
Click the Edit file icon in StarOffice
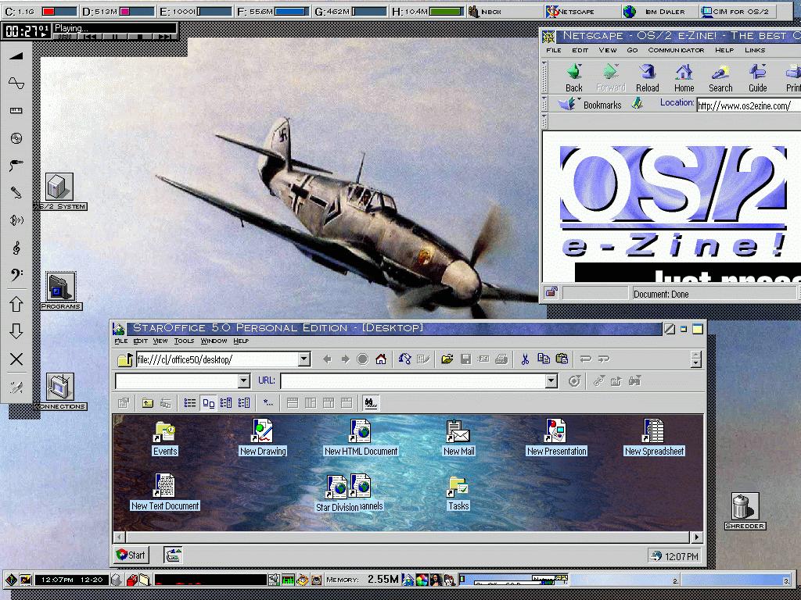(x=423, y=359)
